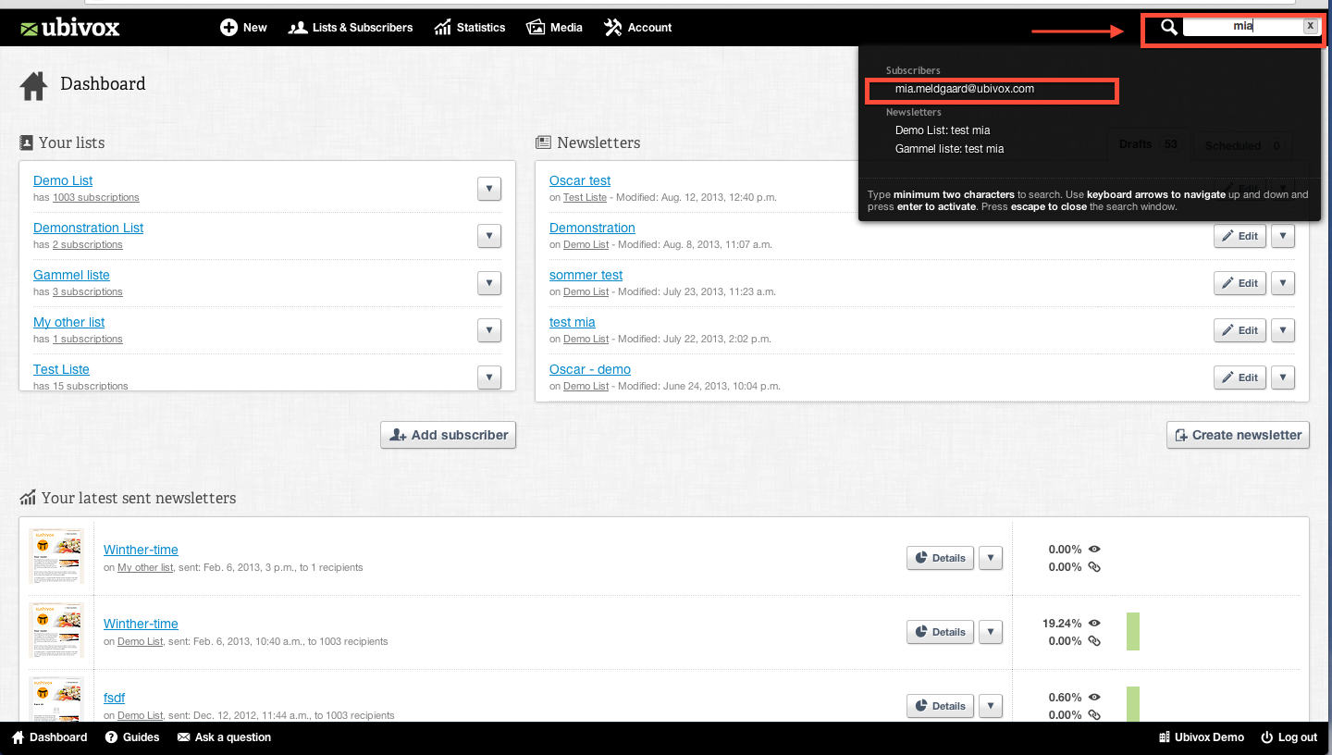View Details of the fsdf newsletter
The width and height of the screenshot is (1332, 755).
coord(940,706)
